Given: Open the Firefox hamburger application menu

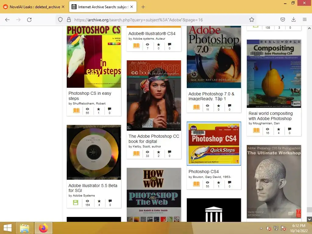Looking at the screenshot, I should pos(304,19).
